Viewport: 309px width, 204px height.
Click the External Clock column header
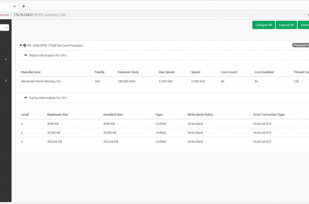[x=128, y=72]
